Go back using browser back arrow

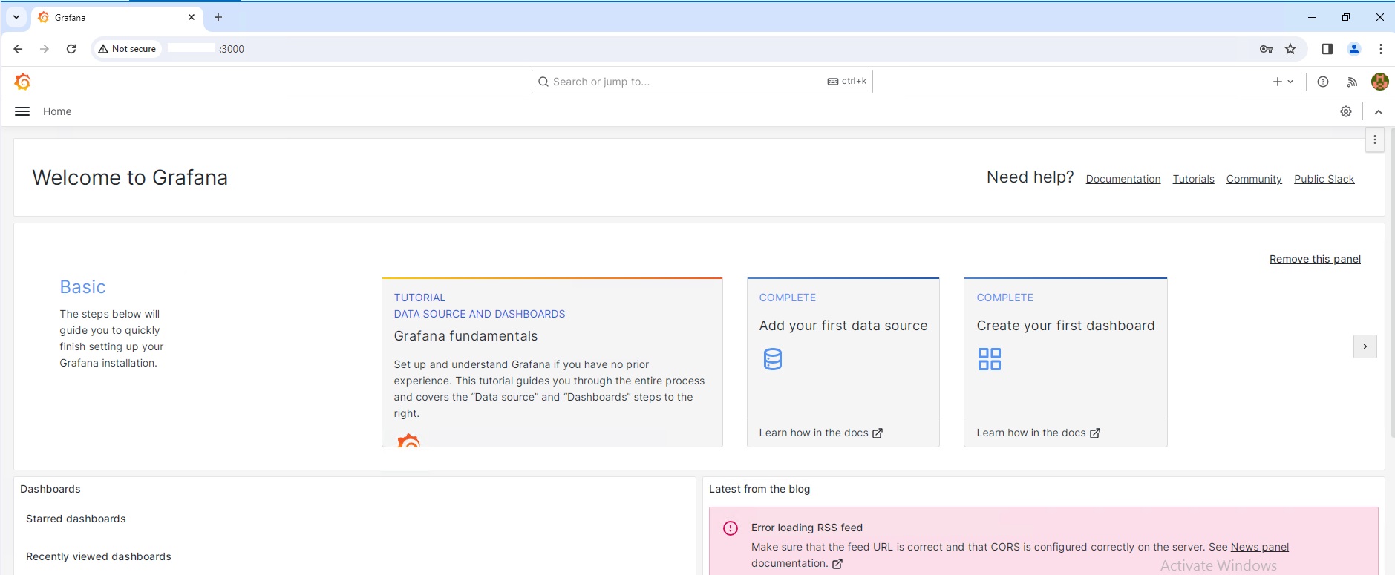coord(18,49)
